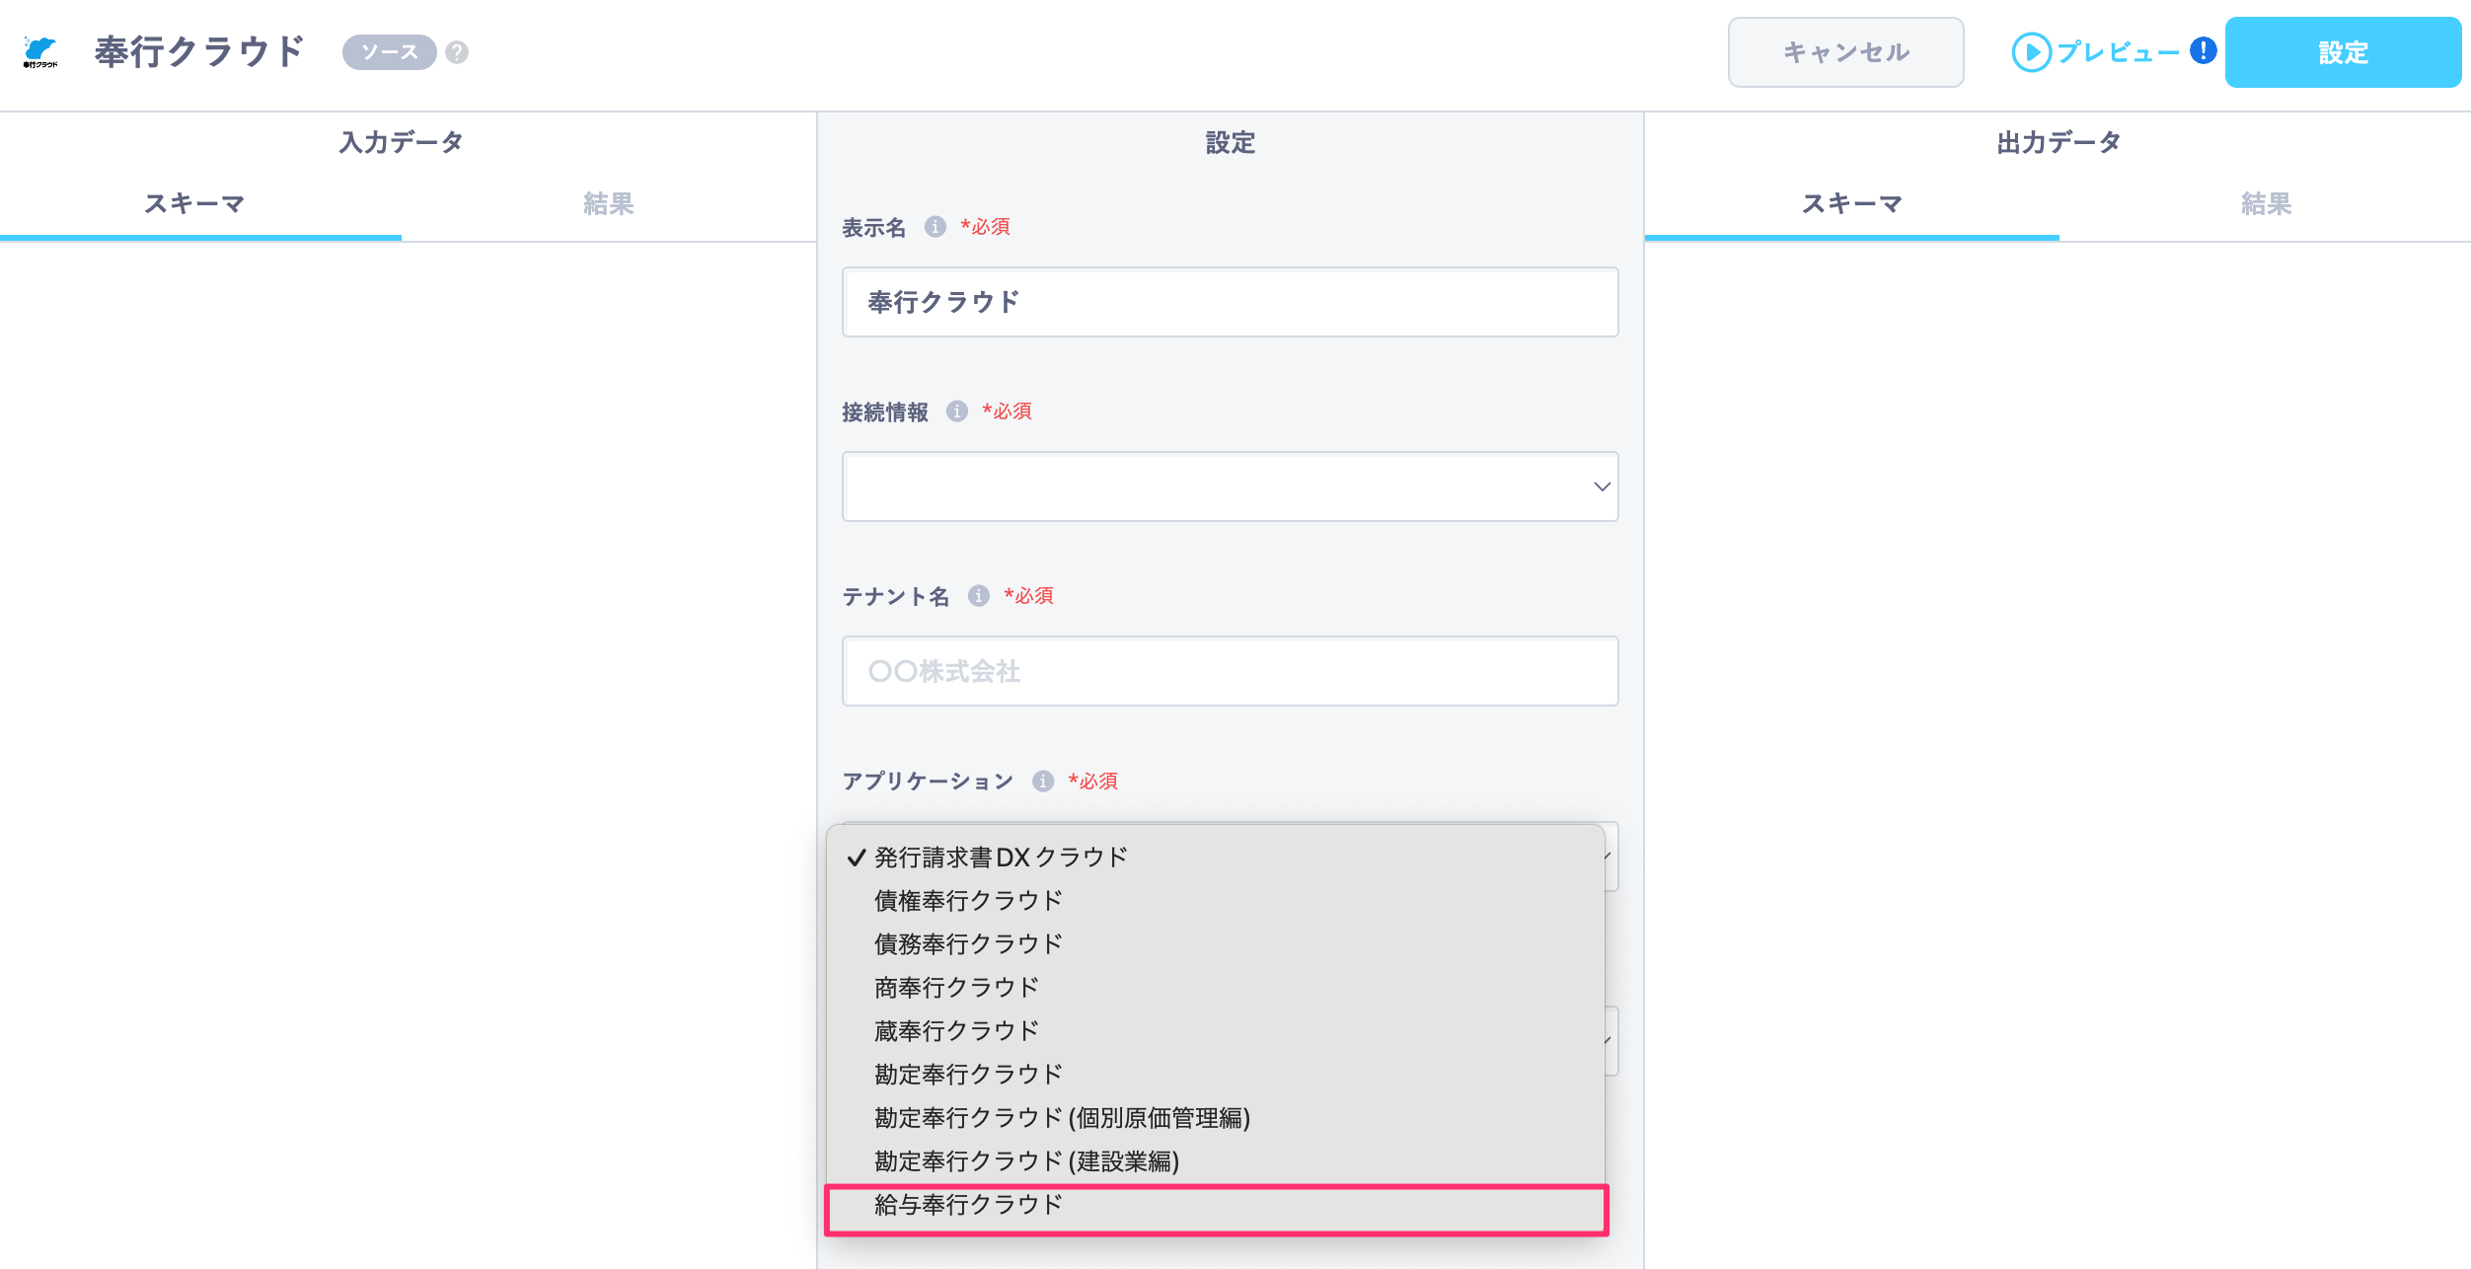Click the プレビュー play icon

[x=2031, y=52]
